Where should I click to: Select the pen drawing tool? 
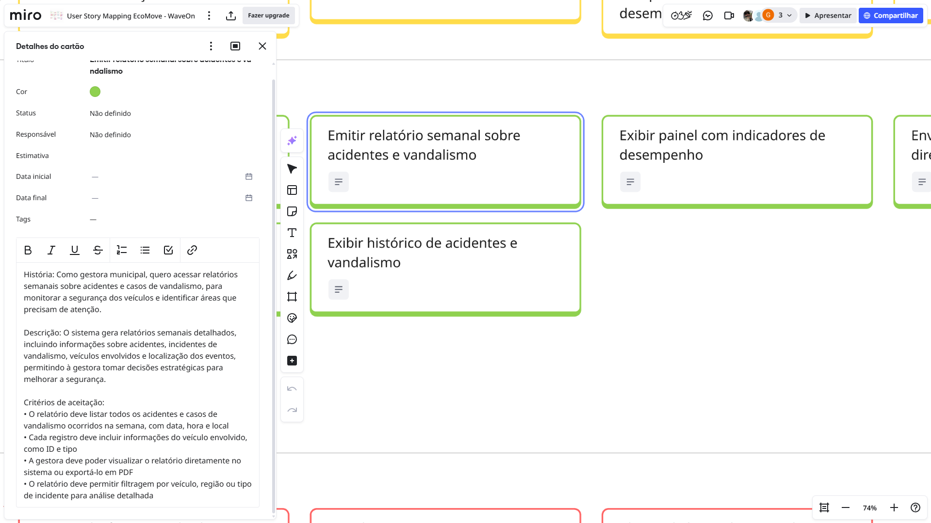pos(292,275)
